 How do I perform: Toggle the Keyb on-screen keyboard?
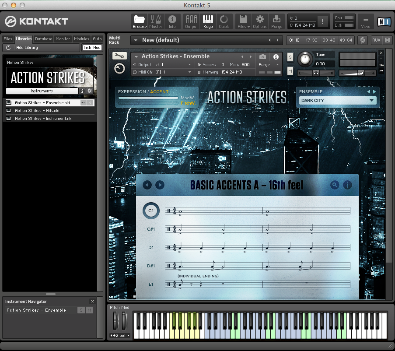(x=208, y=22)
